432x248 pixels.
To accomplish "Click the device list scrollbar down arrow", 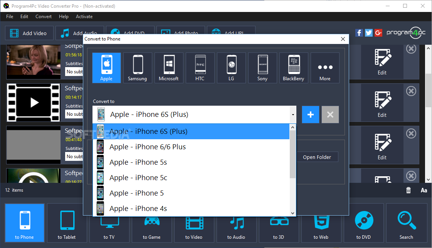I will tap(292, 213).
